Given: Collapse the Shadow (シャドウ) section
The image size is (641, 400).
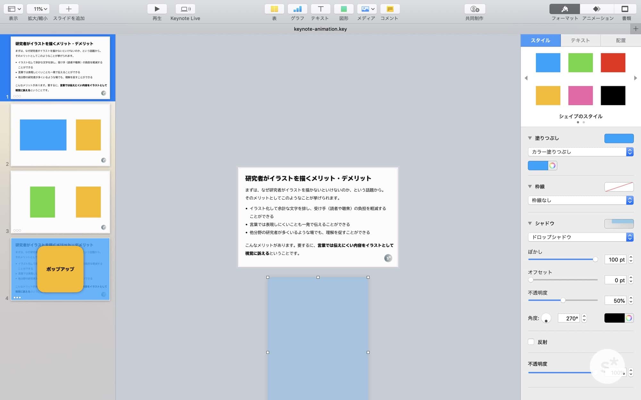Looking at the screenshot, I should [530, 223].
